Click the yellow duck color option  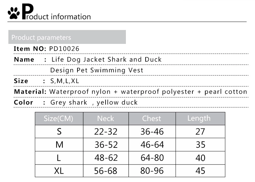(x=117, y=103)
